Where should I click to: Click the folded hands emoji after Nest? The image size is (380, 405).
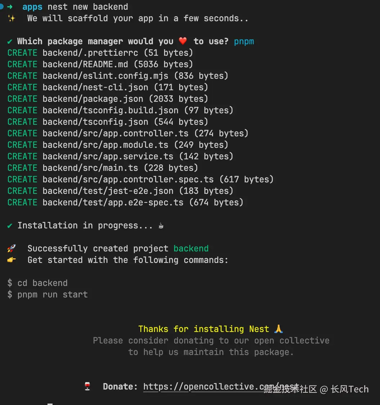point(279,329)
